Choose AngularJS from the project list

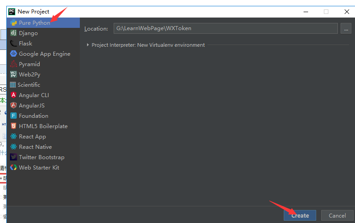(32, 106)
